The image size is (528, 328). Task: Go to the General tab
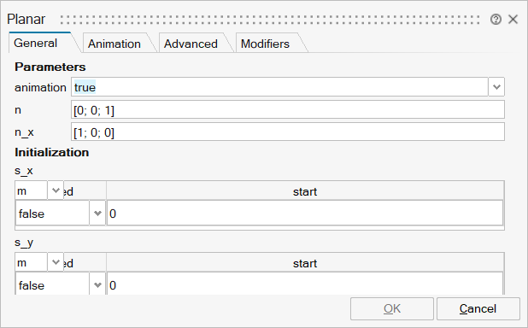36,43
